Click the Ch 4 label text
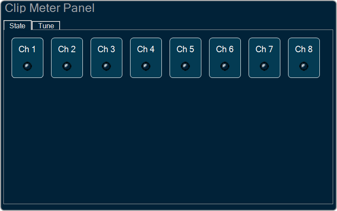The height and width of the screenshot is (211, 337). [x=146, y=49]
